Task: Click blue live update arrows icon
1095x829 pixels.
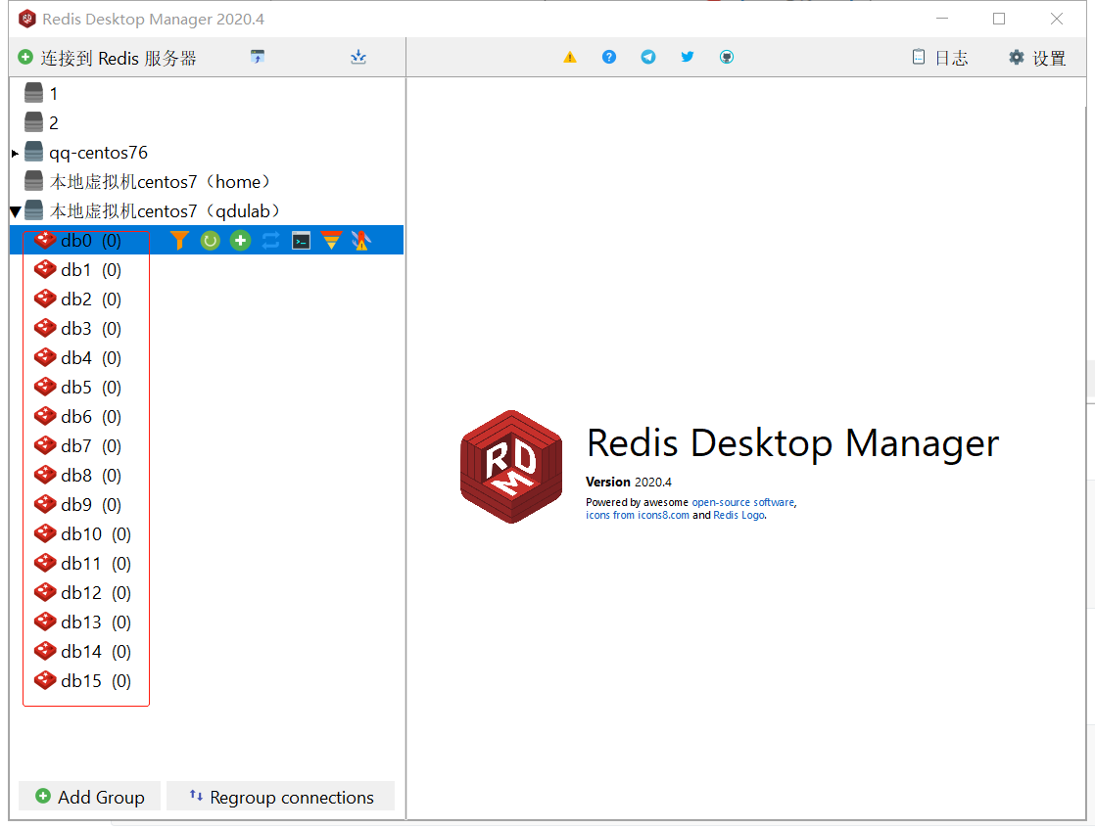Action: click(x=271, y=241)
